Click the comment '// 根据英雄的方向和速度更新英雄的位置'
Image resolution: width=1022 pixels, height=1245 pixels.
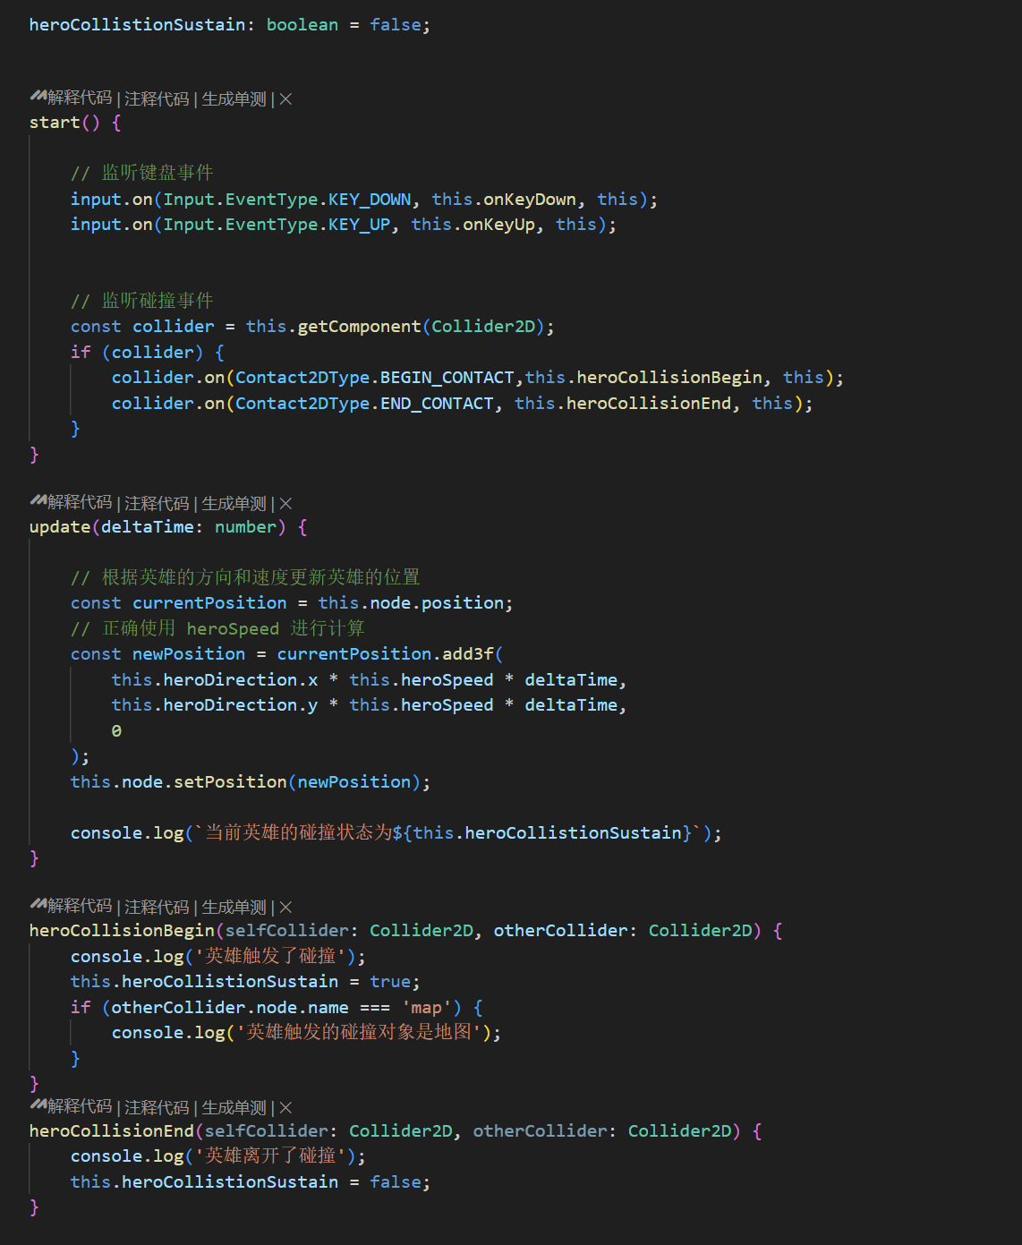tap(245, 577)
